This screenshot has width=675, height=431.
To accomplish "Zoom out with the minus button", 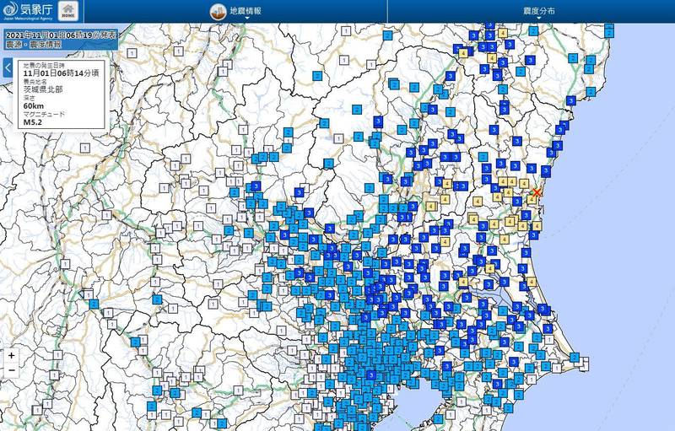I will click(11, 369).
